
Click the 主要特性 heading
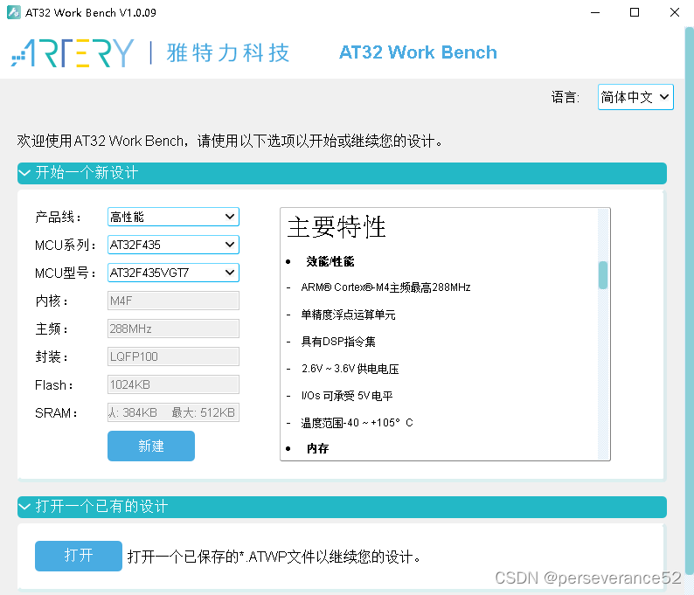[x=337, y=227]
